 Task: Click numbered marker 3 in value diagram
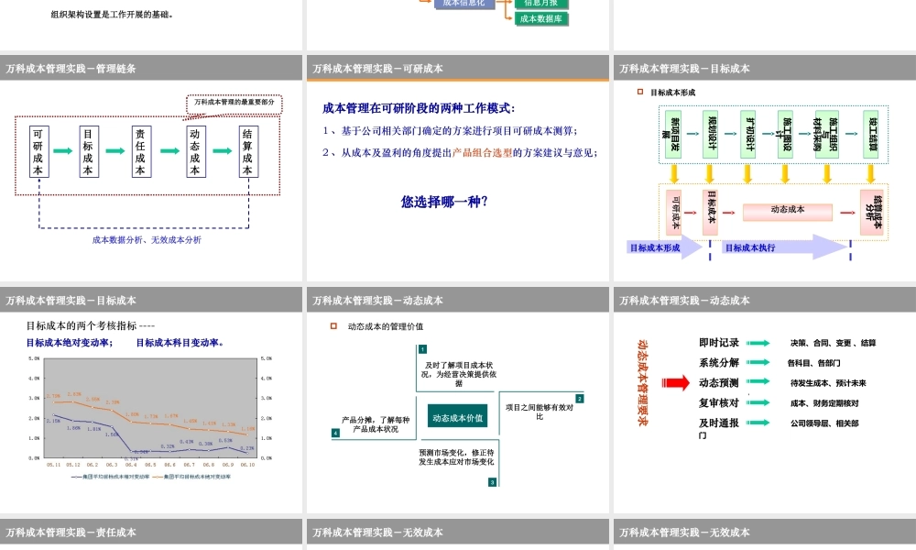492,482
